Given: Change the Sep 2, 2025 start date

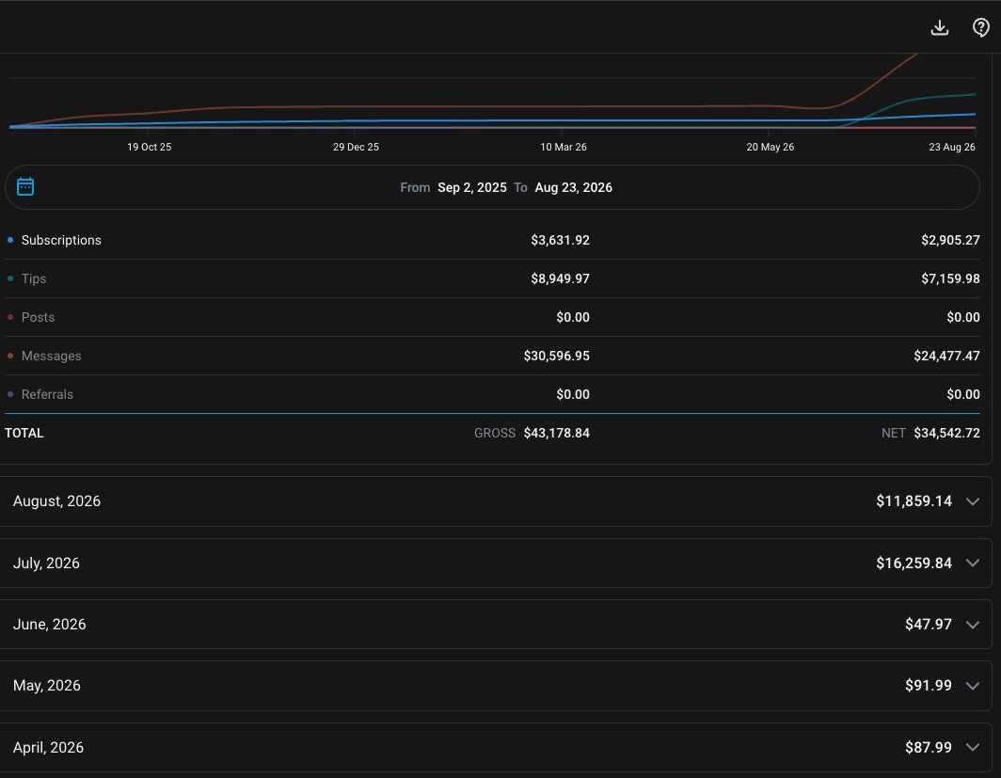Looking at the screenshot, I should click(471, 187).
